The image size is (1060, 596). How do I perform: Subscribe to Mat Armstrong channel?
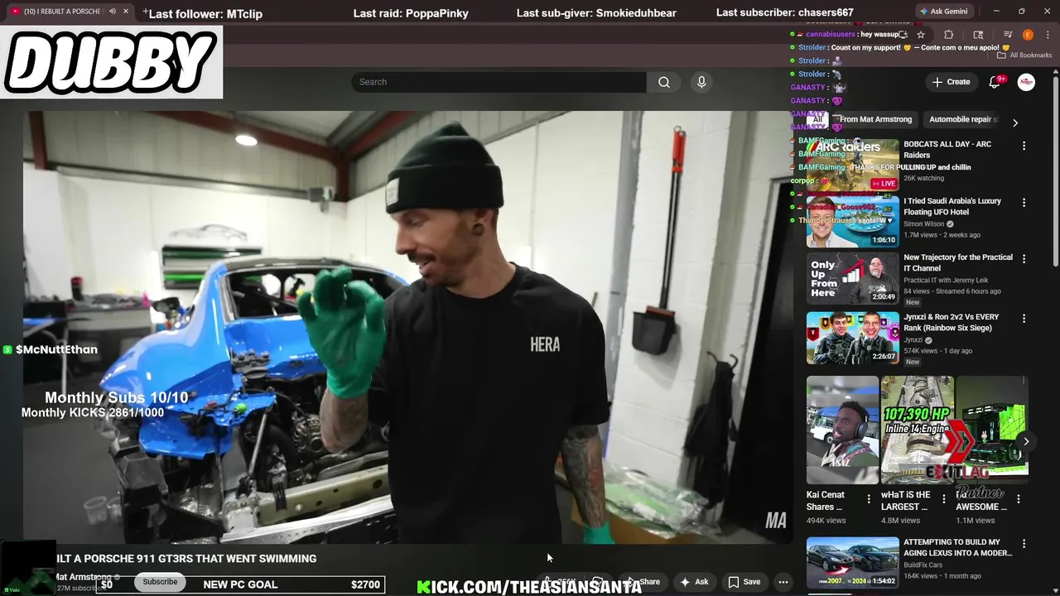click(160, 582)
